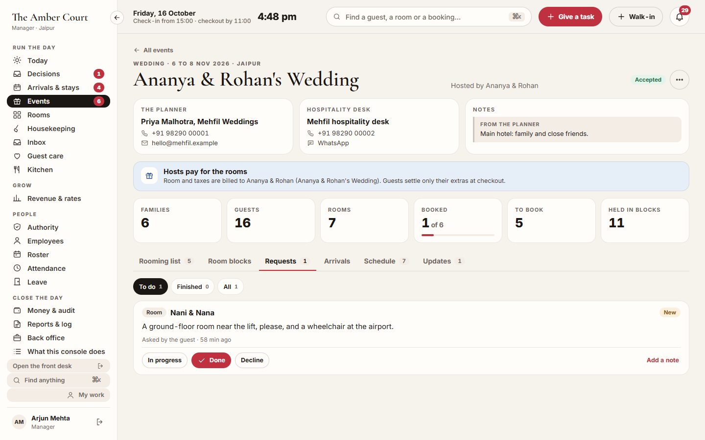Viewport: 705px width, 440px height.
Task: Click the email envelope icon for hello@mehfil.example
Action: click(144, 143)
